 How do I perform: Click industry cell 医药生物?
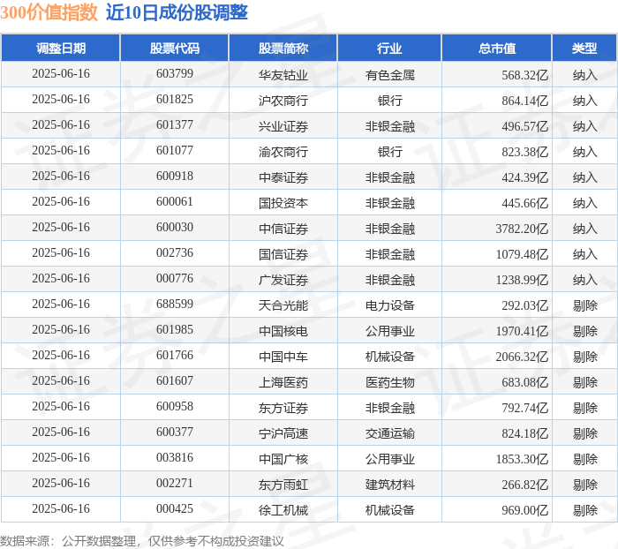(x=390, y=382)
